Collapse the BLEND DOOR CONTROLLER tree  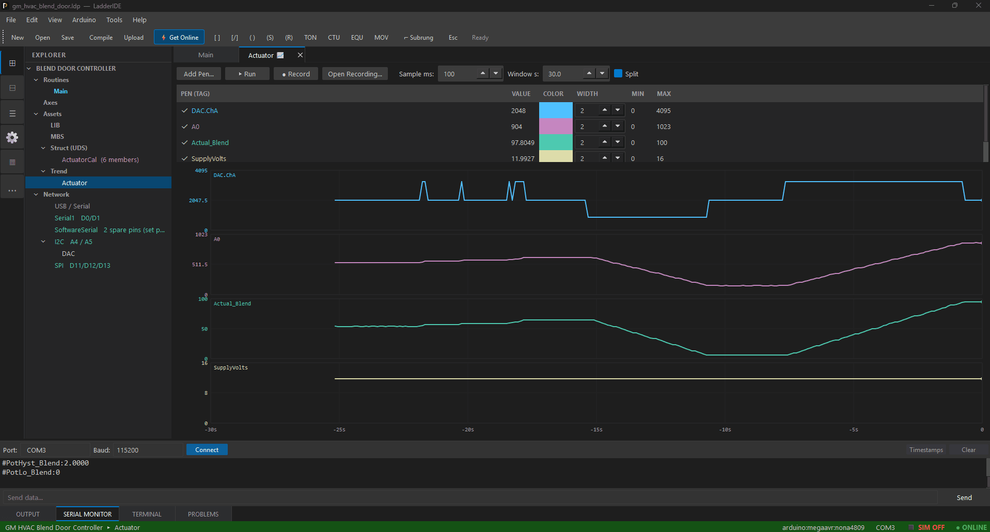click(x=29, y=68)
